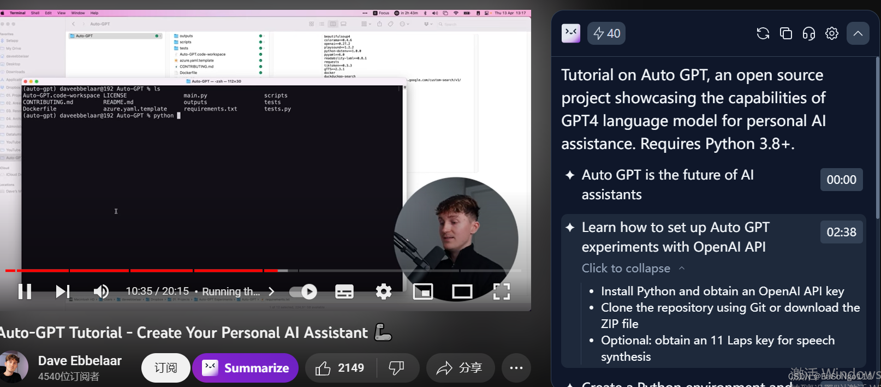Open the player settings gear
The height and width of the screenshot is (387, 881).
pyautogui.click(x=384, y=291)
